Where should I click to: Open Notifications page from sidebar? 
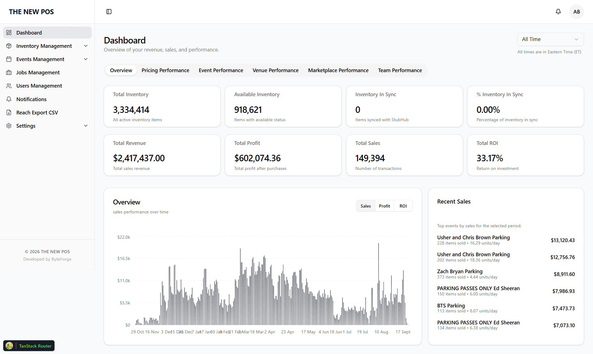(x=47, y=99)
